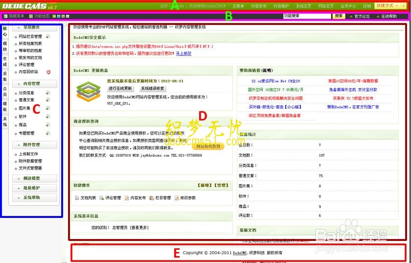This screenshot has width=411, height=263.
Task: Click the add icon next to 网站栏目管理
Action: coord(48,36)
